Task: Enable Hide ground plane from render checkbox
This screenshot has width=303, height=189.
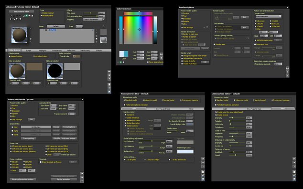Action: pyautogui.click(x=182, y=56)
